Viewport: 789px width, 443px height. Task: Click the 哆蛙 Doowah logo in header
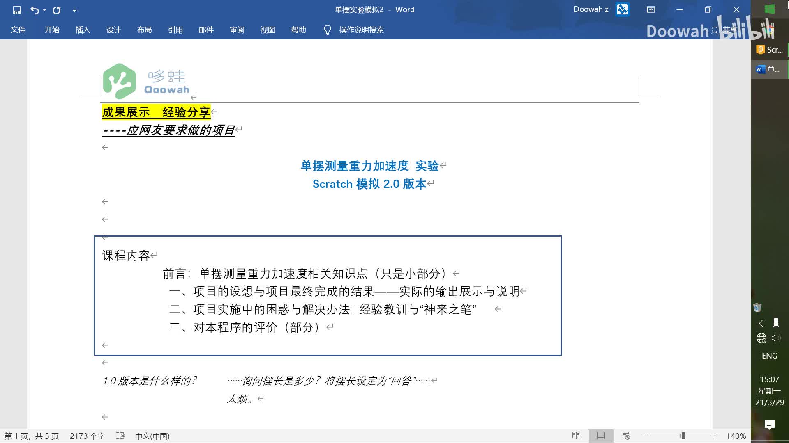[x=146, y=81]
